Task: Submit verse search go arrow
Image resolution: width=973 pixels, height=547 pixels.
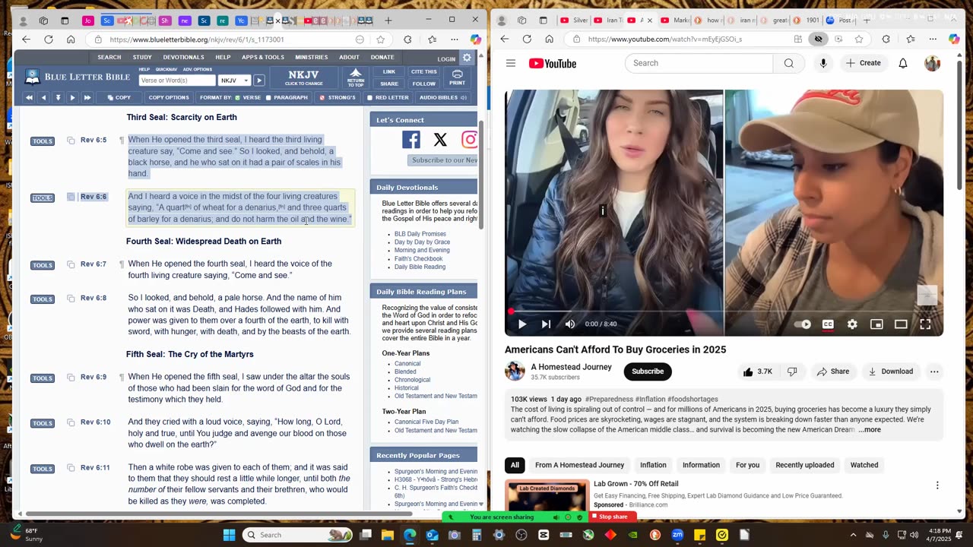Action: (259, 81)
